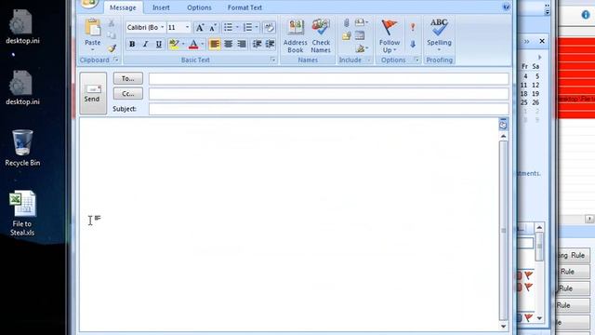The width and height of the screenshot is (595, 335).
Task: Click the To... button
Action: pyautogui.click(x=128, y=78)
